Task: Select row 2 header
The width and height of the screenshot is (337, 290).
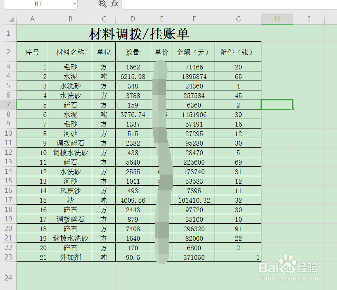Action: (x=8, y=52)
